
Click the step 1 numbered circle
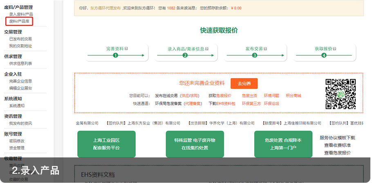pos(115,56)
